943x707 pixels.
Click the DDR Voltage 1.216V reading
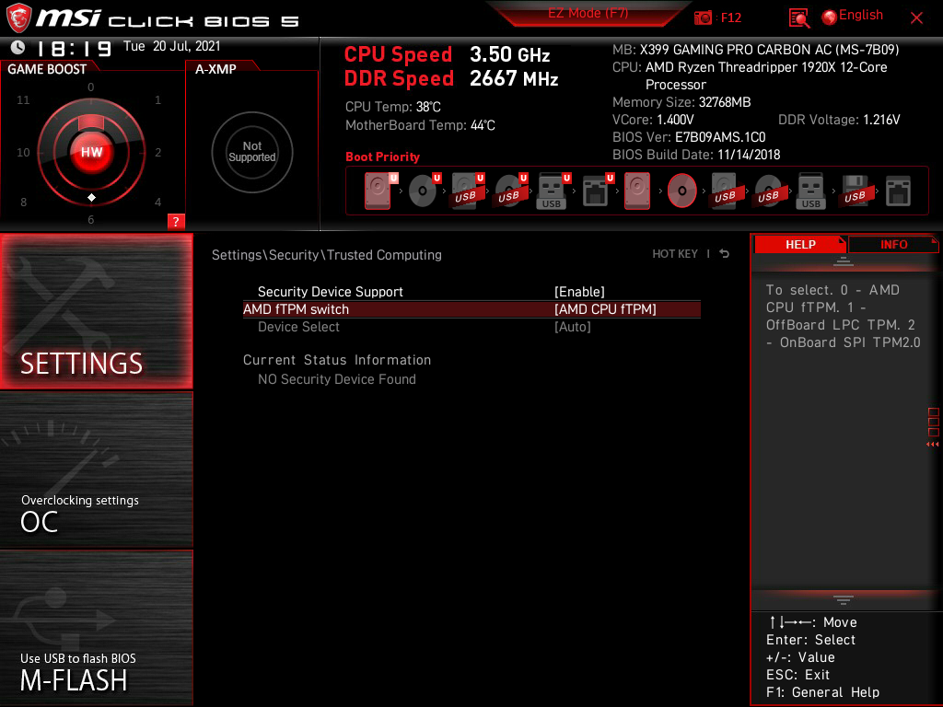[x=839, y=120]
